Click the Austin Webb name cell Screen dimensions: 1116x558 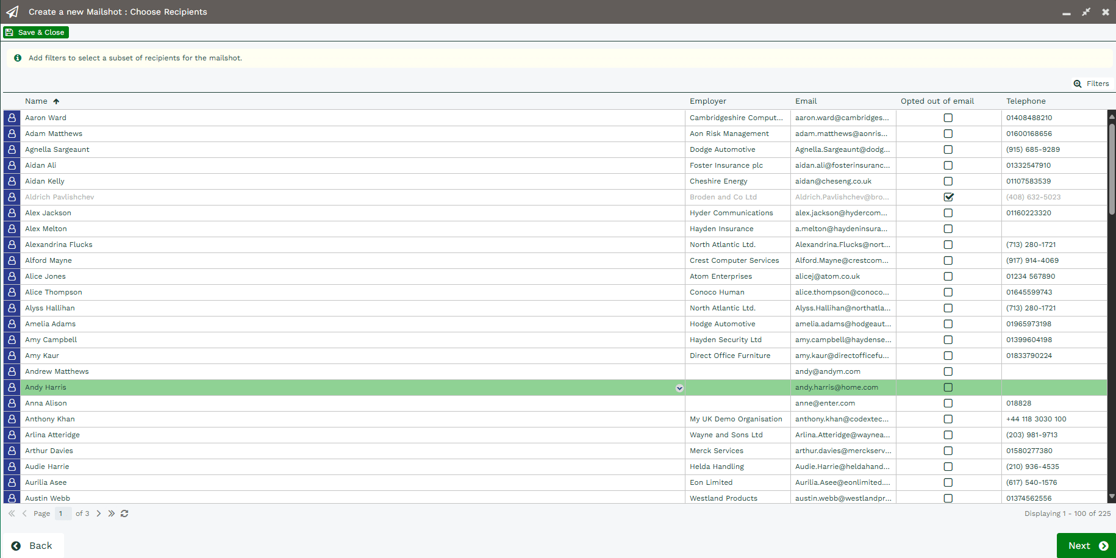point(352,498)
